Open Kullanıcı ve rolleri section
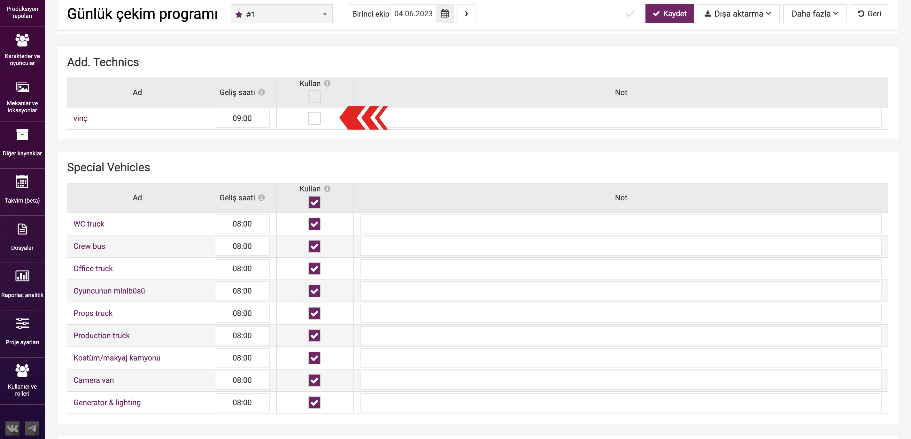The width and height of the screenshot is (911, 439). click(x=22, y=381)
